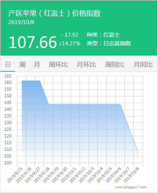Open the 月环比 tab

tap(86, 65)
